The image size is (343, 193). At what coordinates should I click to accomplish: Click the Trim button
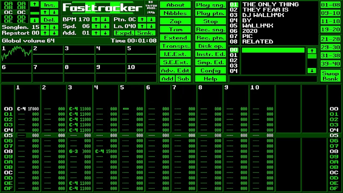[x=175, y=29]
